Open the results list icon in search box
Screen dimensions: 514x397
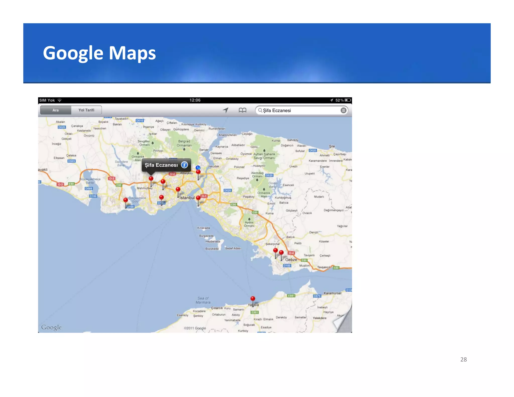(343, 110)
